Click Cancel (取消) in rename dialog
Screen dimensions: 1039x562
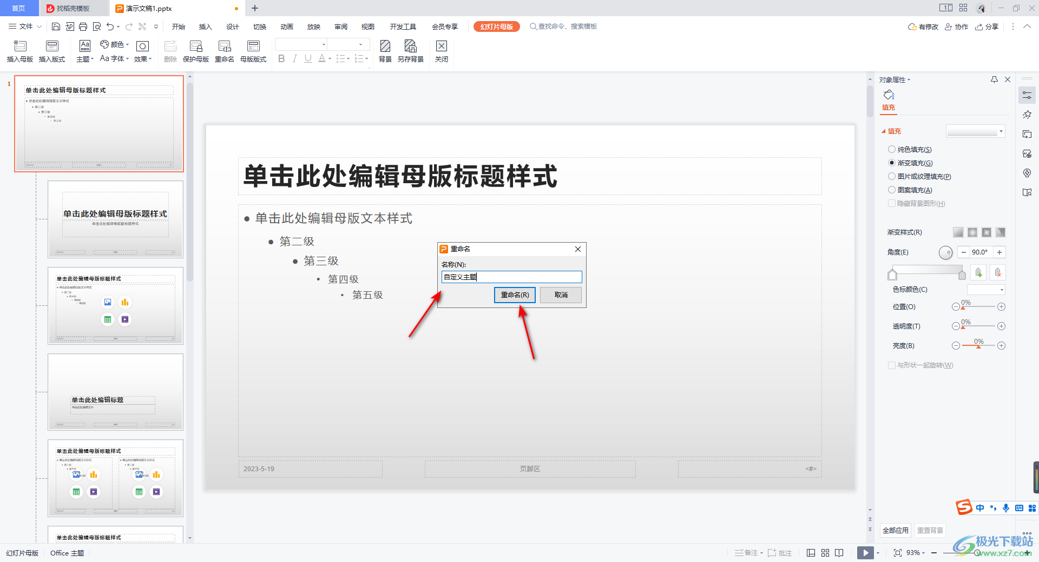point(561,295)
